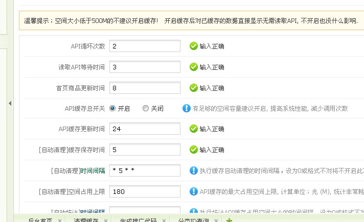Image resolution: width=364 pixels, height=222 pixels.
Task: Switch to the 清理缓存 tab
Action: pos(86,220)
